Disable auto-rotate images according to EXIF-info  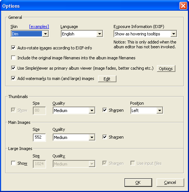(13, 48)
